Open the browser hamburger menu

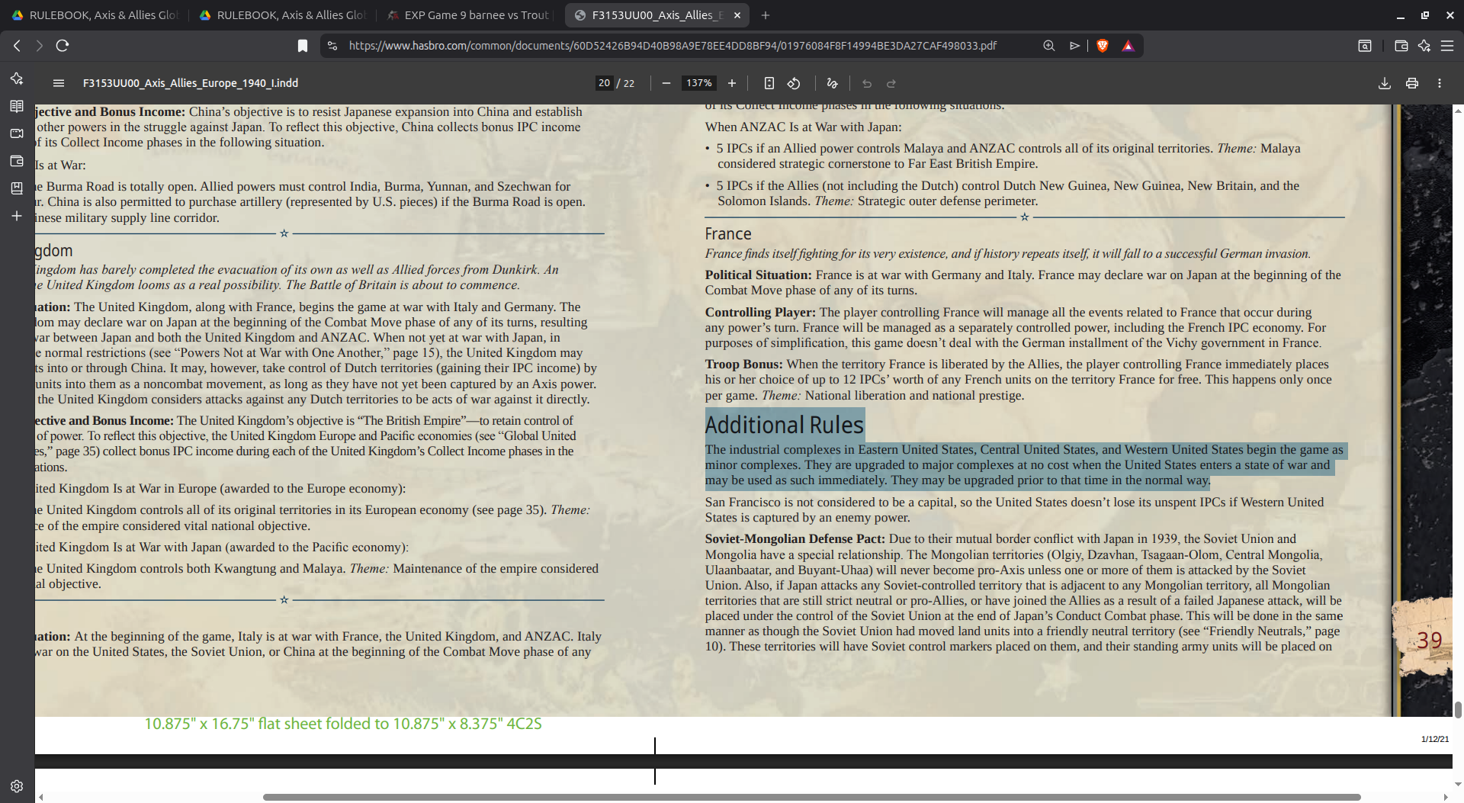click(x=1448, y=46)
